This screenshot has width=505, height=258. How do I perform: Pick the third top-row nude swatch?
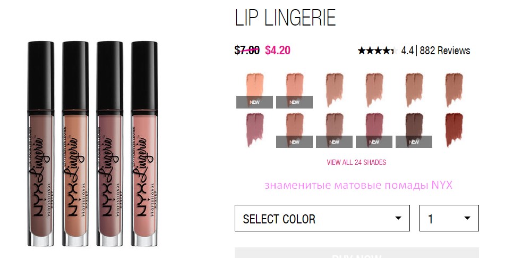335,90
